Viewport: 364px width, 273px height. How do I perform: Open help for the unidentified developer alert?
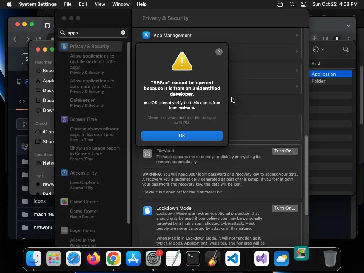click(x=219, y=52)
